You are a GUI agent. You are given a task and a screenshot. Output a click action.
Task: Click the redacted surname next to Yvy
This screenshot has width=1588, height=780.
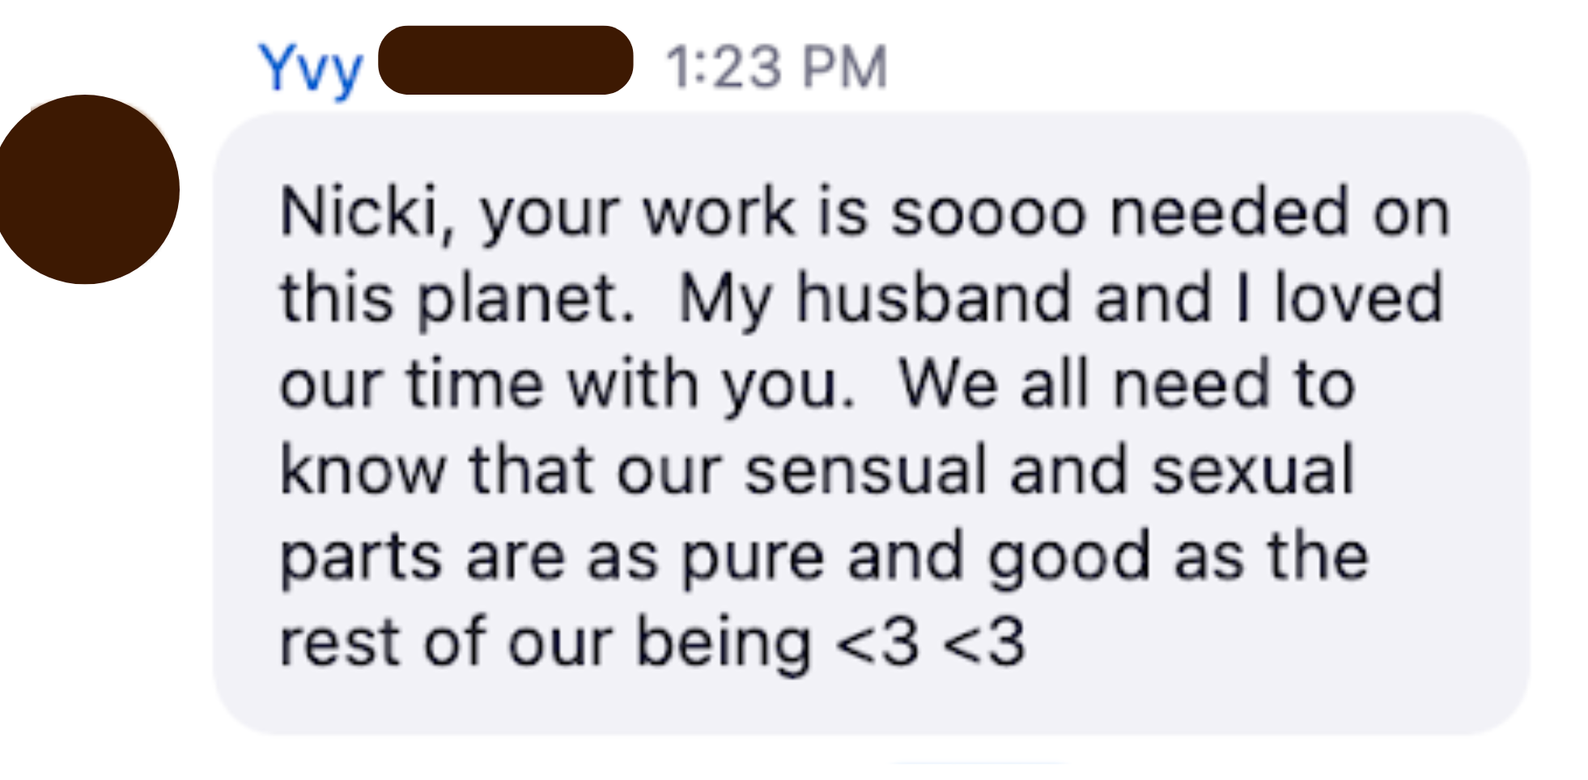[x=505, y=61]
